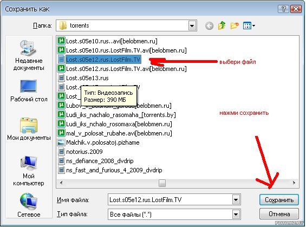
Task: Select the notorius.2009 video file
Action: coord(80,152)
